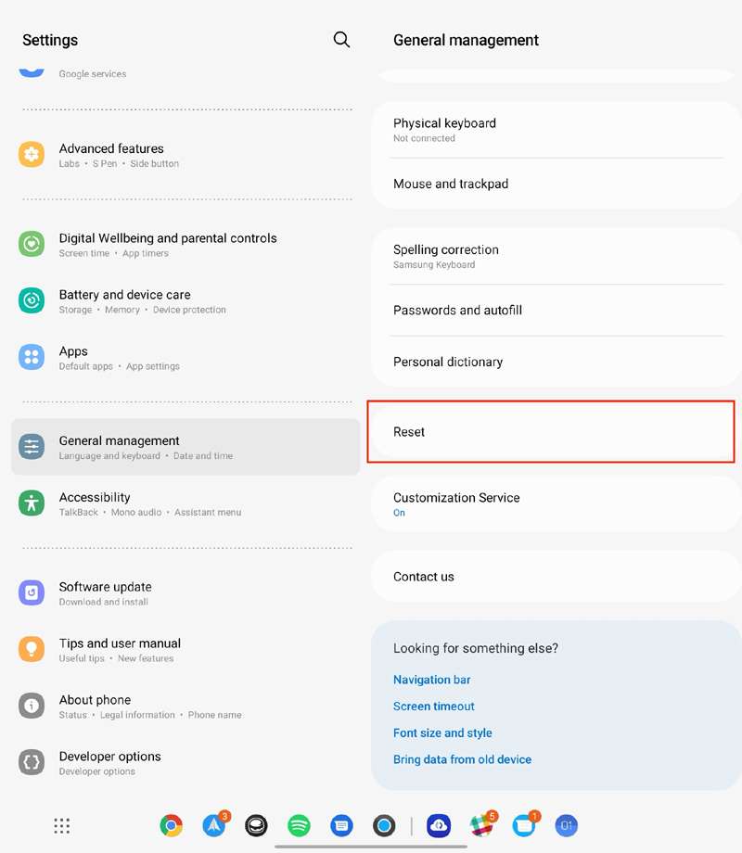Tap the About phone info icon
742x853 pixels.
tap(32, 706)
